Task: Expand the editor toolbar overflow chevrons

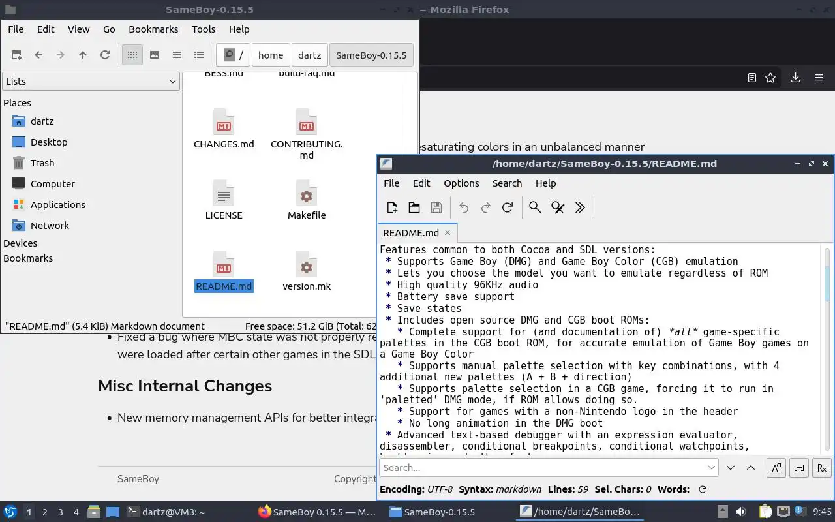Action: (580, 207)
